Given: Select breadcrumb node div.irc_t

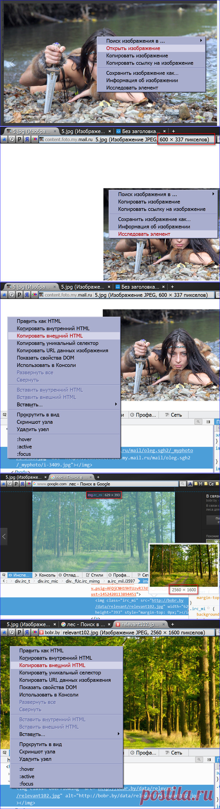Looking at the screenshot, I should coord(22,581).
